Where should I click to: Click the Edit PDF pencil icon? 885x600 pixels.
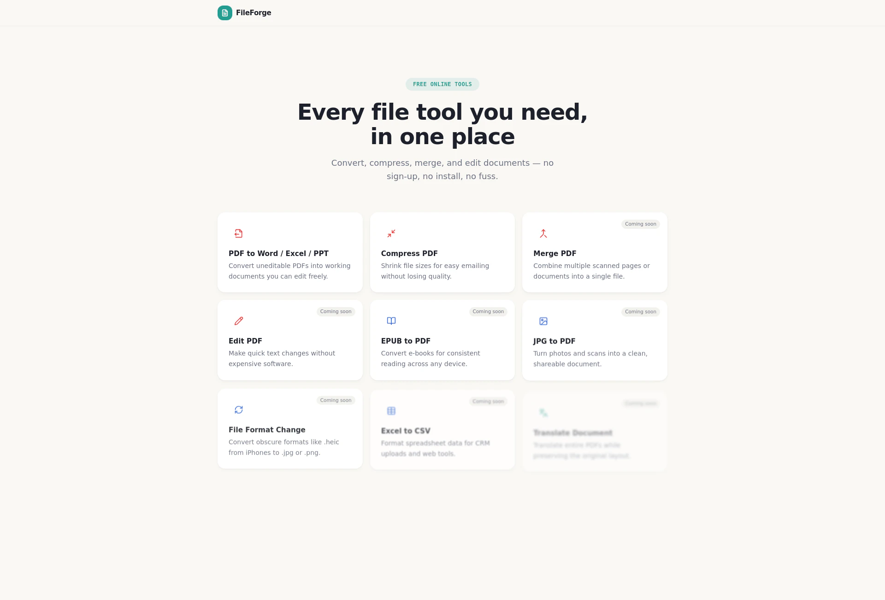point(238,321)
